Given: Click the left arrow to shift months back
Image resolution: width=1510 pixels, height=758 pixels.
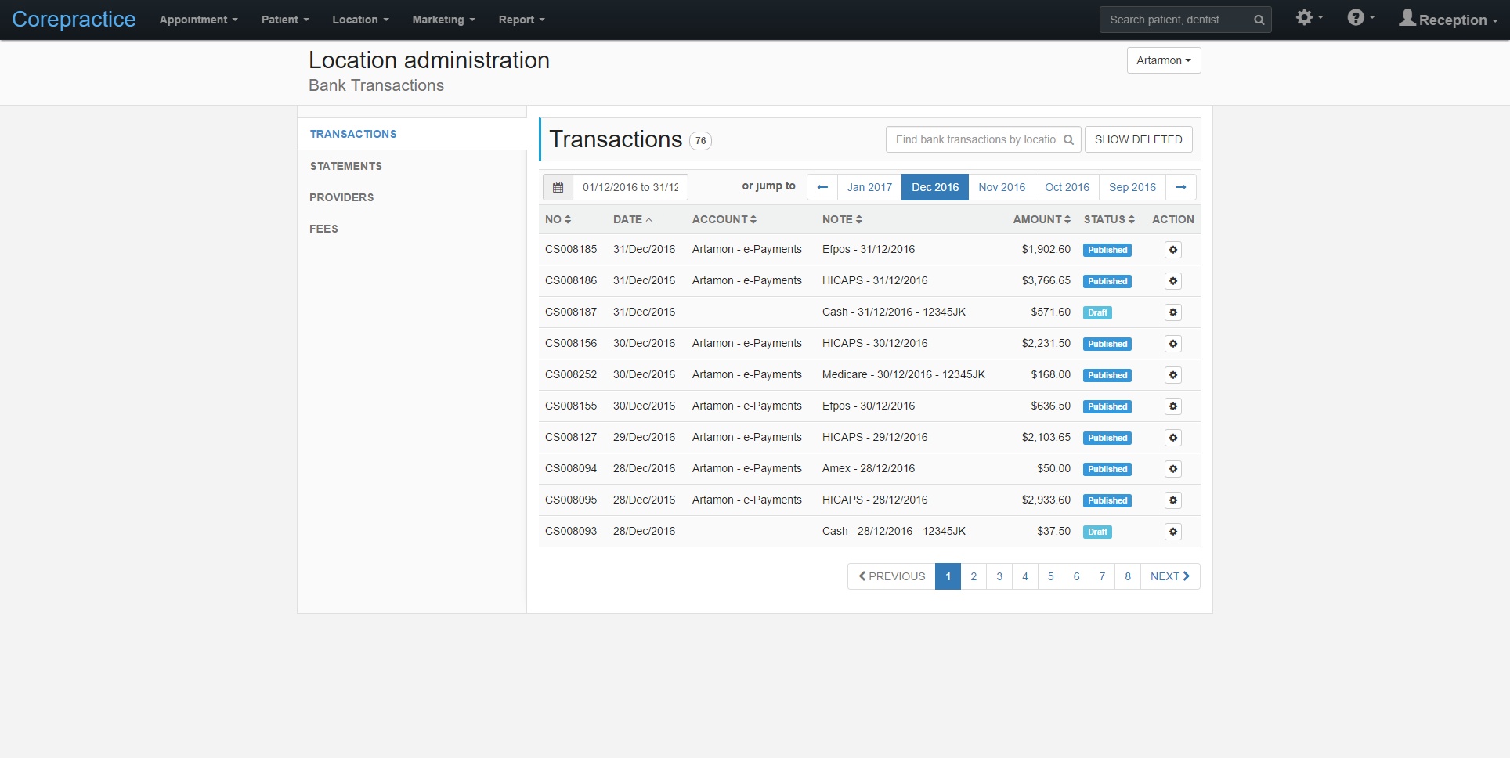Looking at the screenshot, I should [x=822, y=187].
